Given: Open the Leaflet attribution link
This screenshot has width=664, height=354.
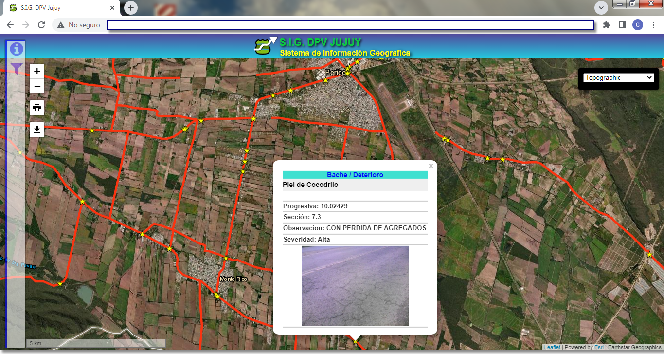Looking at the screenshot, I should (x=552, y=348).
